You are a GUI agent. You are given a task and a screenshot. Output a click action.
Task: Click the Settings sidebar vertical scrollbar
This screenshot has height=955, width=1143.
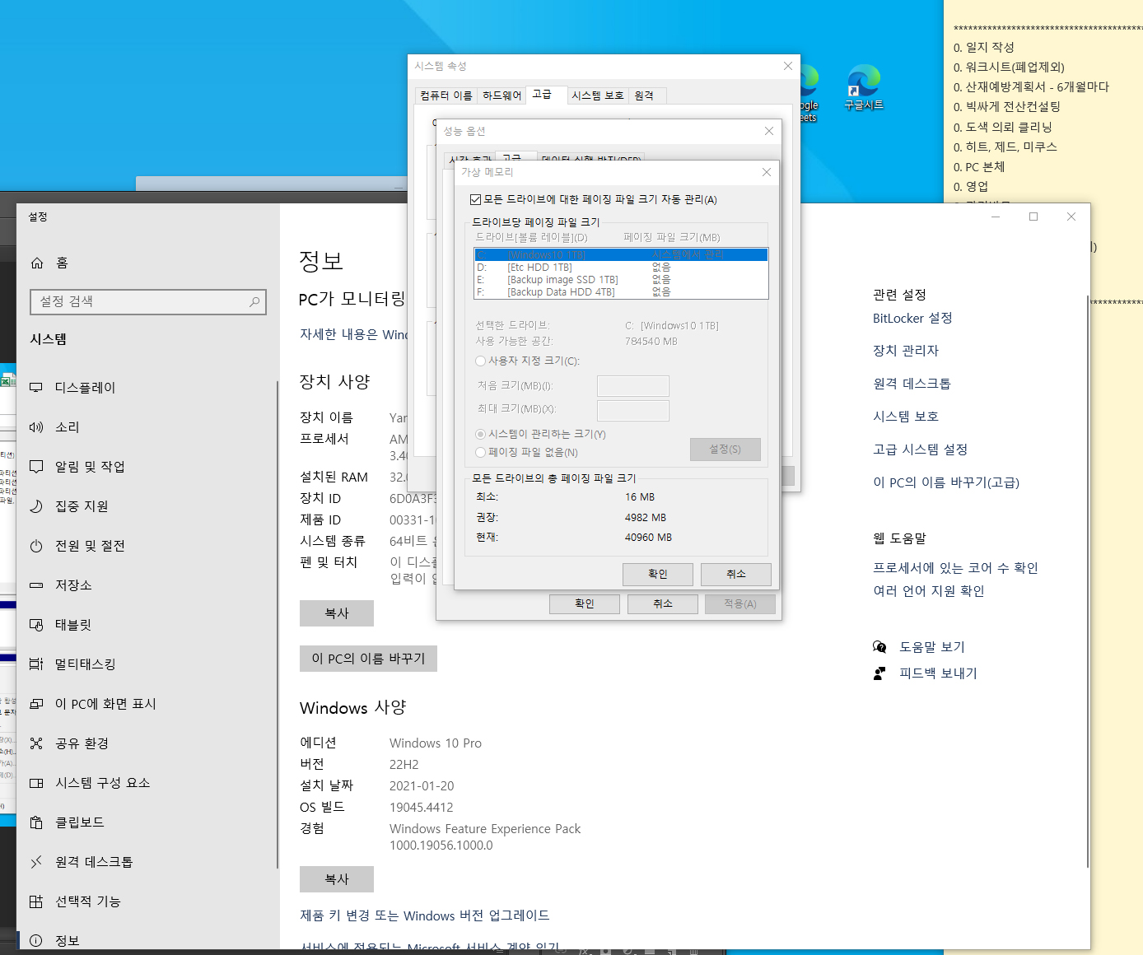(x=278, y=623)
